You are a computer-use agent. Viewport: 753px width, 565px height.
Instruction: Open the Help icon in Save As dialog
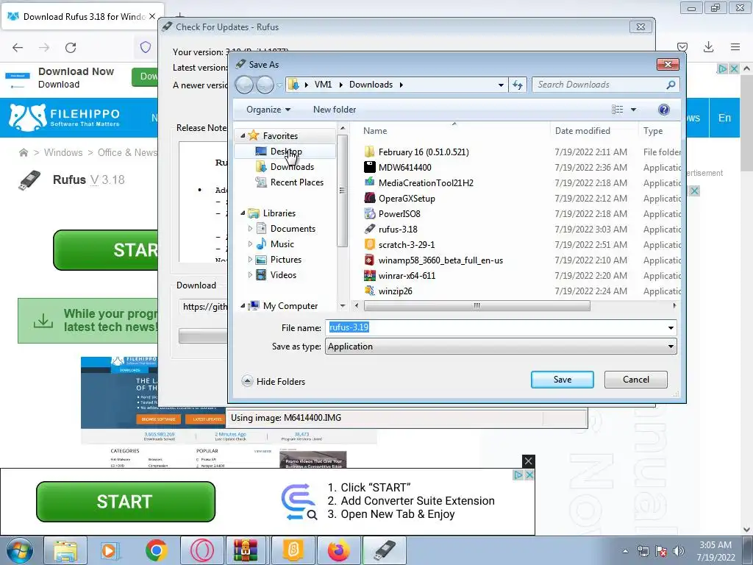tap(664, 110)
